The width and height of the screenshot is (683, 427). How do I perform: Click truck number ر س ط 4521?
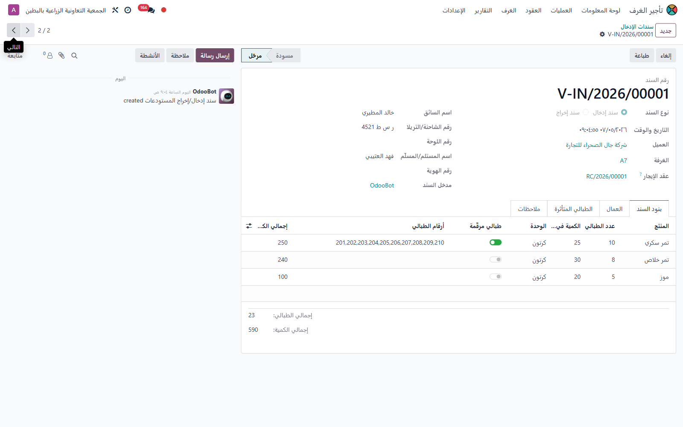click(377, 127)
